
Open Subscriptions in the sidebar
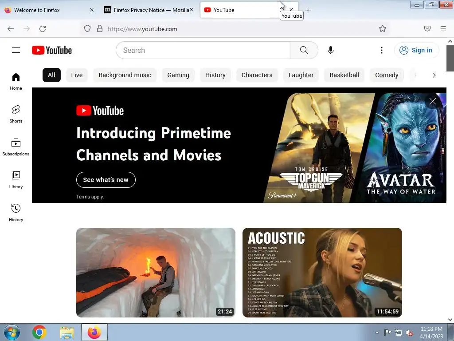tap(16, 147)
